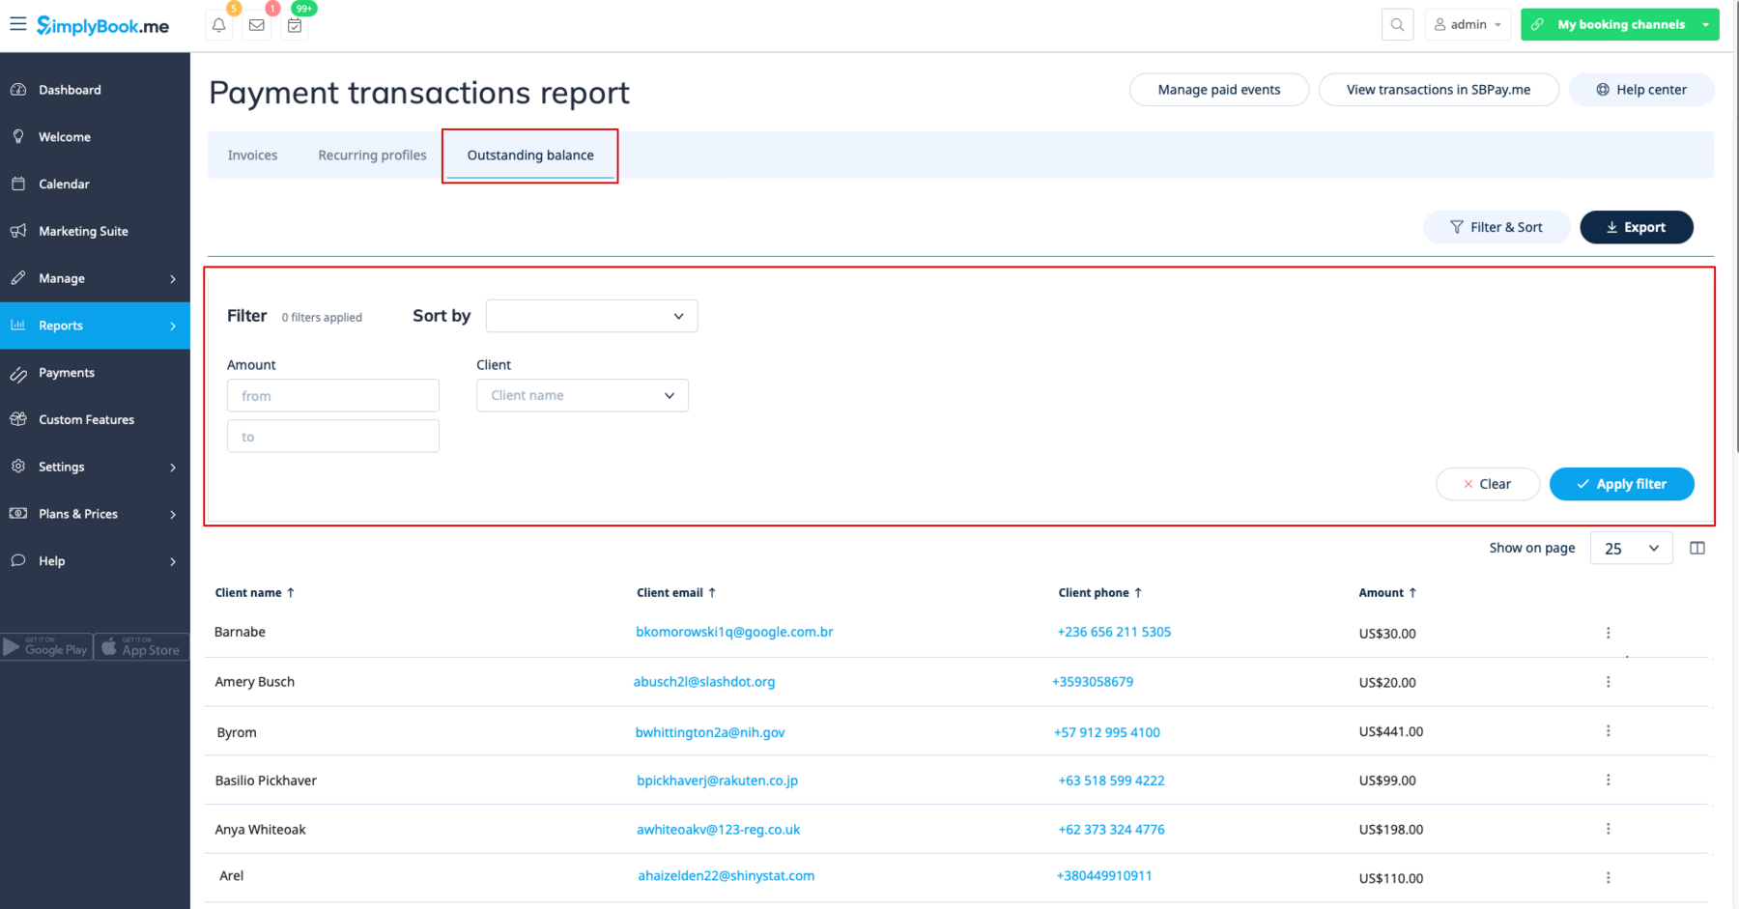This screenshot has height=909, width=1739.
Task: Open the Dashboard sidebar item
Action: click(x=69, y=89)
